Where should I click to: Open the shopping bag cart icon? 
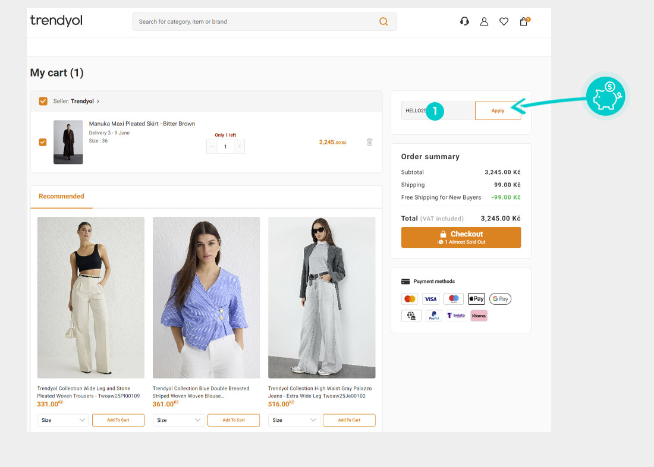click(524, 21)
